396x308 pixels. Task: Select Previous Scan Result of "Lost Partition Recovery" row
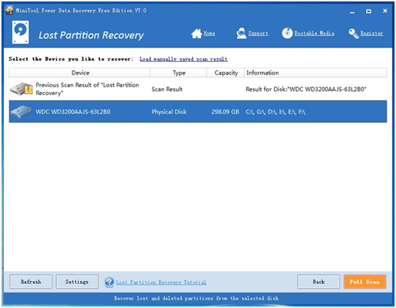coord(198,89)
